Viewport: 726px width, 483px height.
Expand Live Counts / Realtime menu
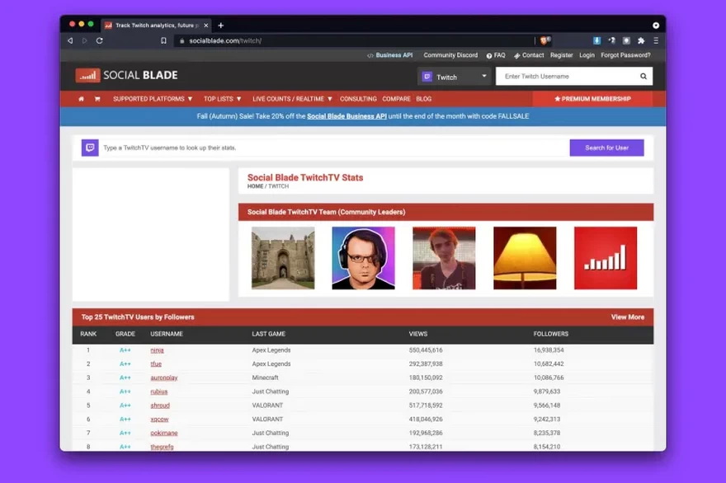pyautogui.click(x=292, y=99)
